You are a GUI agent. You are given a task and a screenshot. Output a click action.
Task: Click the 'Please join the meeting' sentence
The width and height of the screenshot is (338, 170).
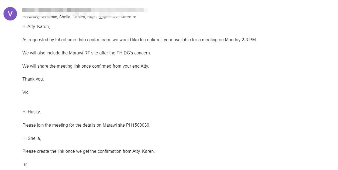86,125
